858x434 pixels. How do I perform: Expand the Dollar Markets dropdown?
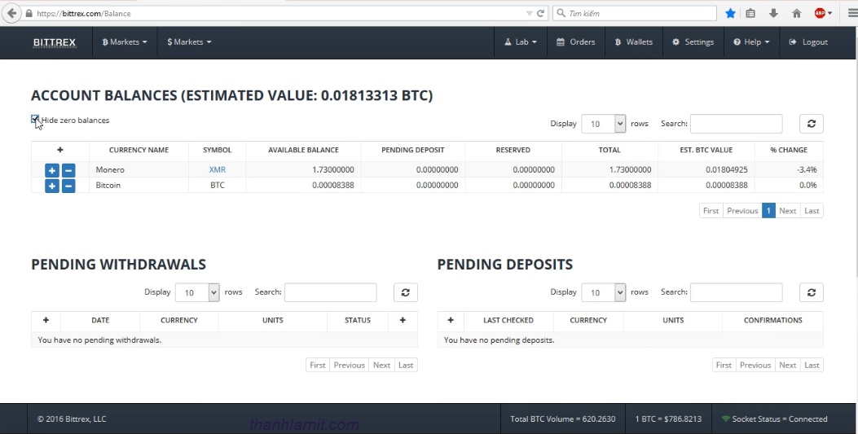click(x=189, y=42)
